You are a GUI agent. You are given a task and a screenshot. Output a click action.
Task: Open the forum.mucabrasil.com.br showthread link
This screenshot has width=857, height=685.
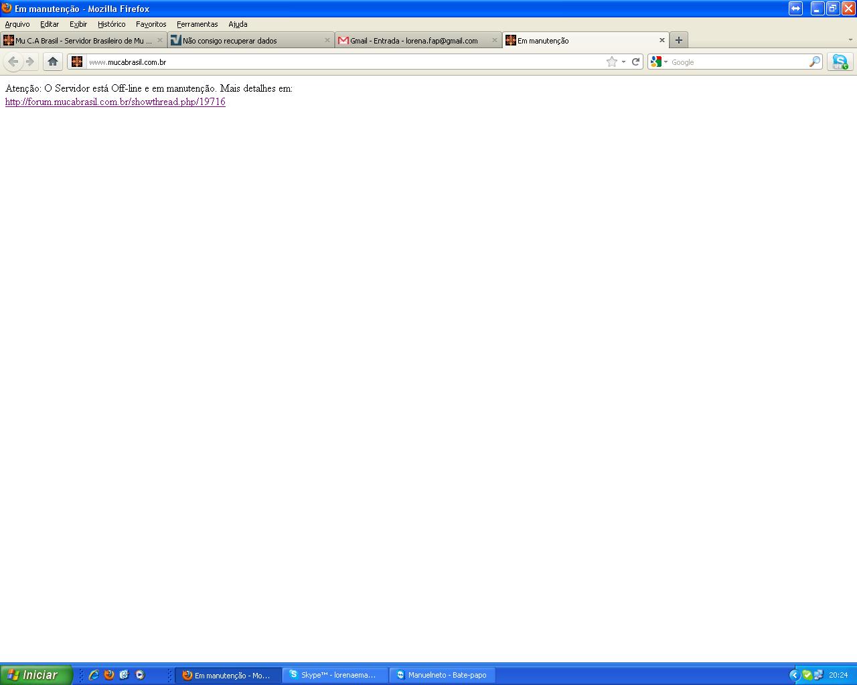click(115, 102)
